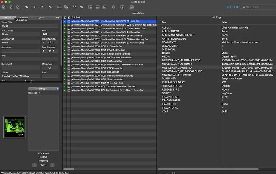Click the Year field showing 2021
Viewport: 276px width, 174px height.
coord(50,34)
